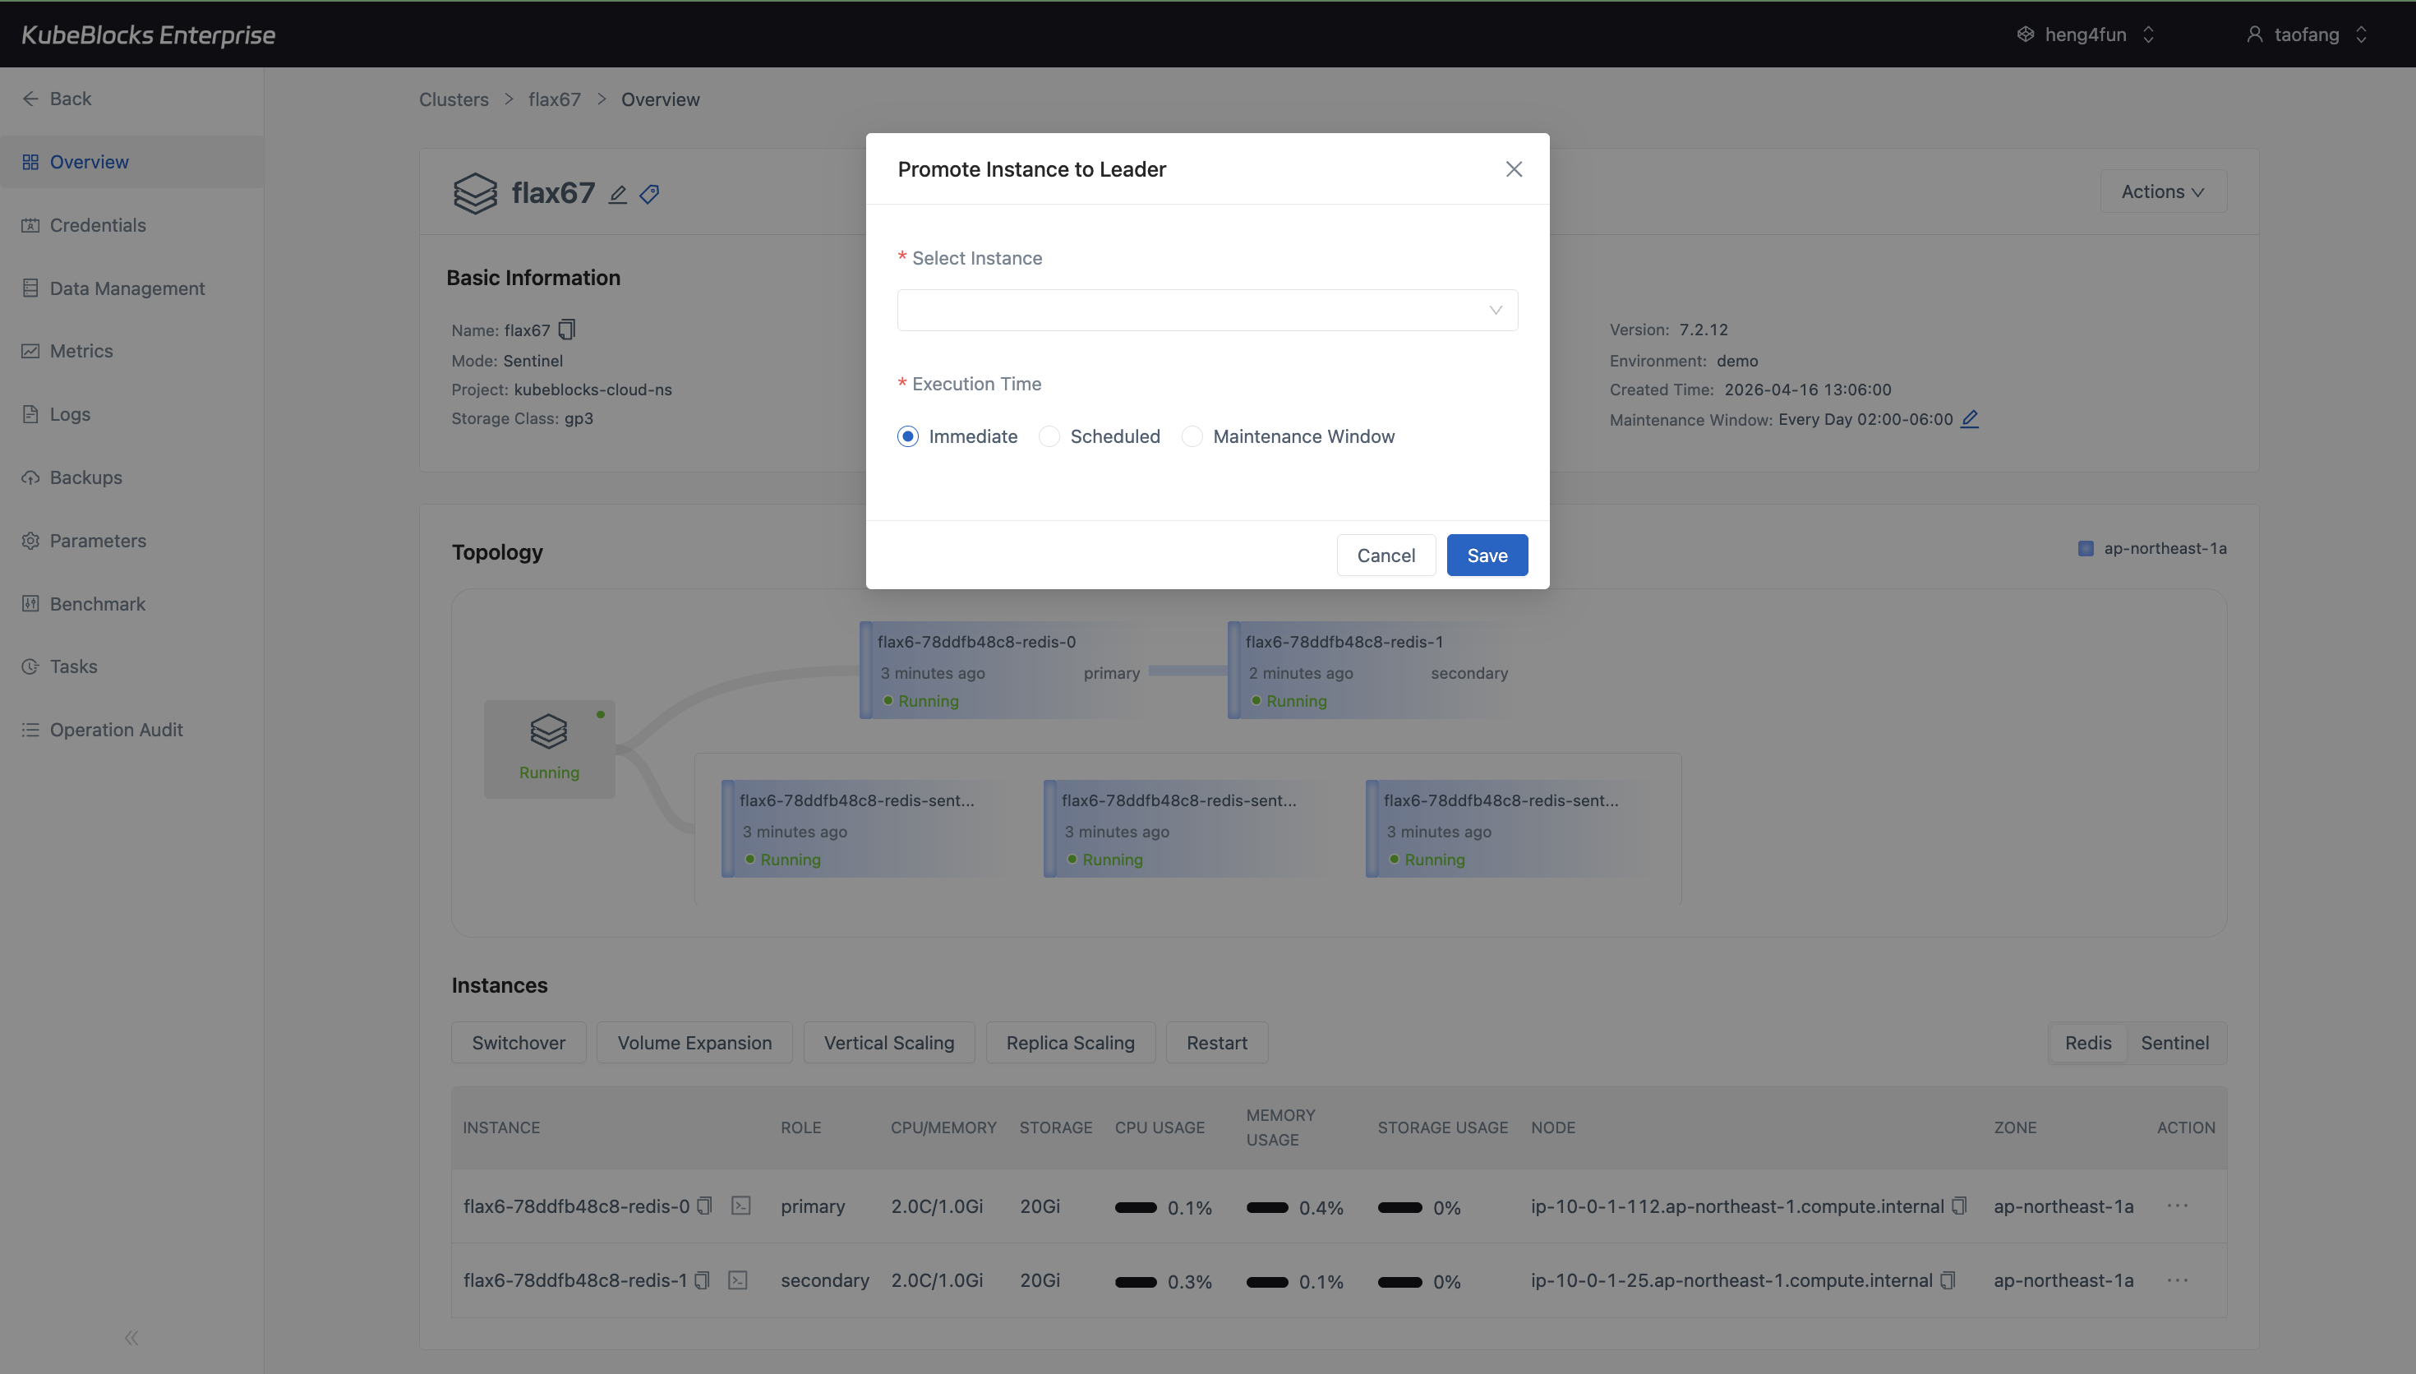Viewport: 2416px width, 1374px height.
Task: Click the Tasks clock icon
Action: pyautogui.click(x=30, y=666)
